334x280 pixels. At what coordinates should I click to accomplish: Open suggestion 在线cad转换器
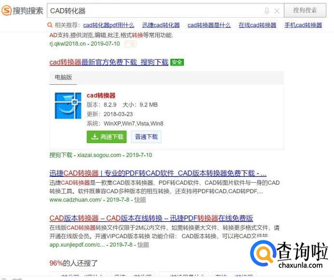257,25
